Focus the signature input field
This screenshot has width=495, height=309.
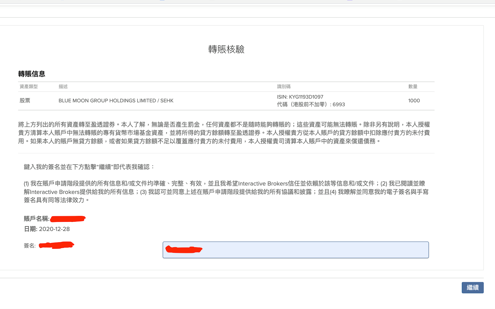(x=296, y=250)
